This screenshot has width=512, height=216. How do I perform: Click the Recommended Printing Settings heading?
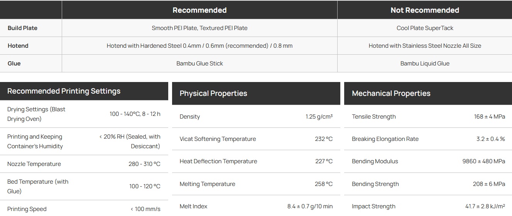tap(64, 91)
